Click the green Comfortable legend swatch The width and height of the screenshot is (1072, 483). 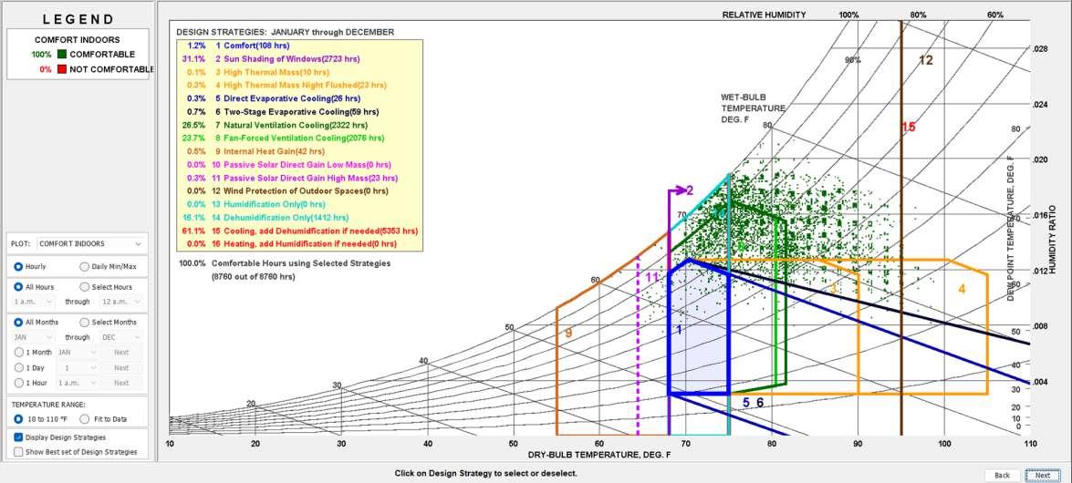tap(61, 54)
